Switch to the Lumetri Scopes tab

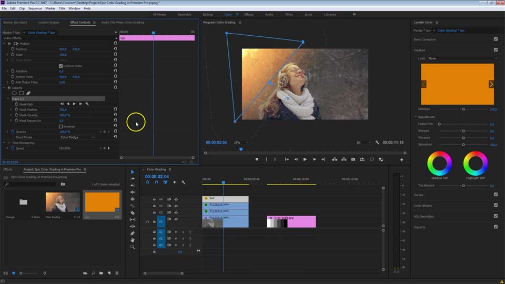click(48, 22)
